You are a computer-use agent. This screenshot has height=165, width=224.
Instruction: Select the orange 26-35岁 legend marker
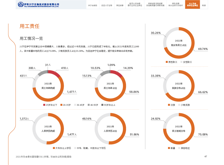(61, 105)
